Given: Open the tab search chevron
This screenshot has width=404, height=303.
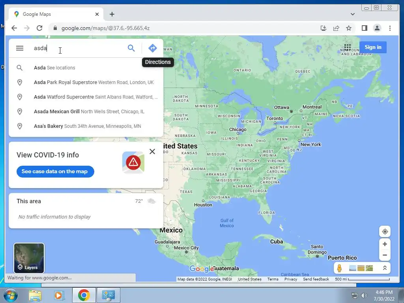Looking at the screenshot, I should point(352,14).
